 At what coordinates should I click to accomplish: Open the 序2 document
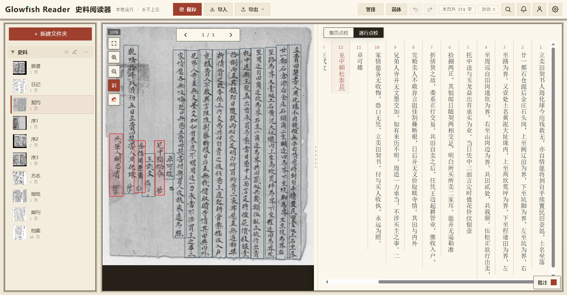pyautogui.click(x=52, y=141)
